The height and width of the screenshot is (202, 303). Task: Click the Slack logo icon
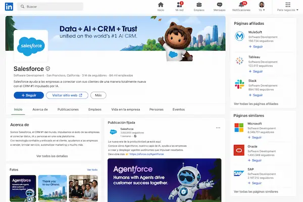tap(239, 84)
